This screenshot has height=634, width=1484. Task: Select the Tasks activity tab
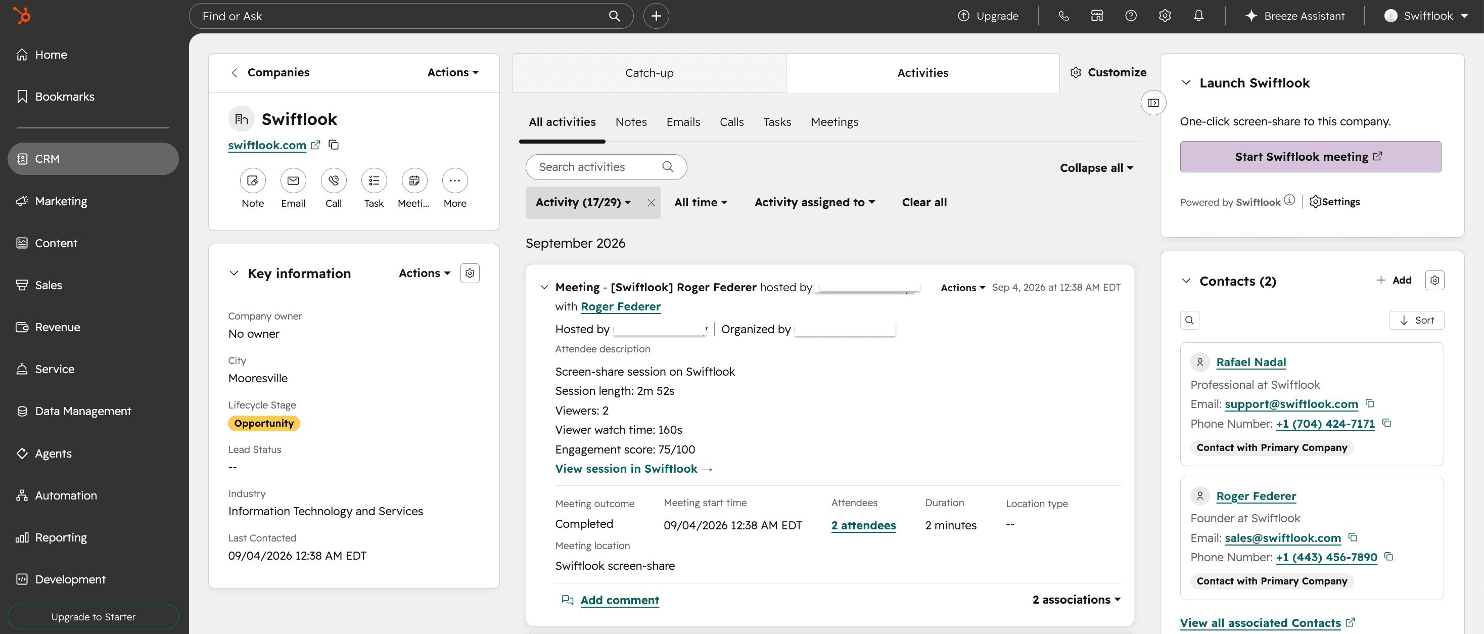click(x=777, y=122)
